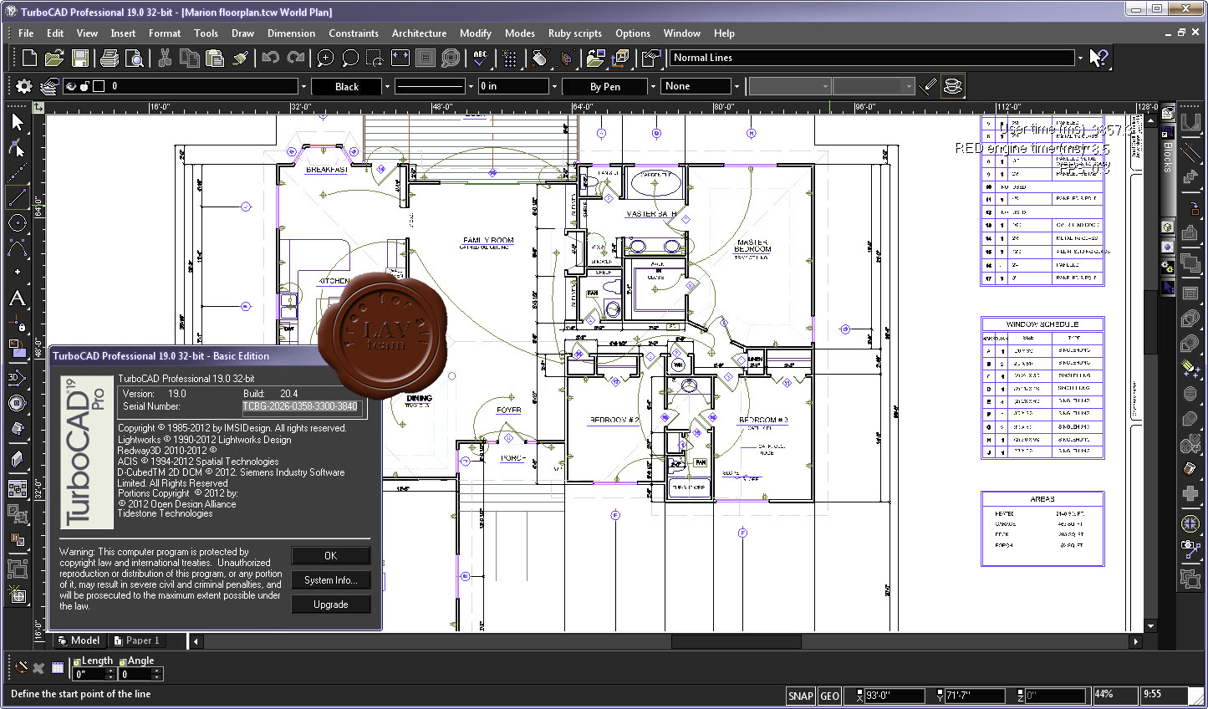Click the context help arrow icon
The height and width of the screenshot is (709, 1208).
pos(1099,58)
